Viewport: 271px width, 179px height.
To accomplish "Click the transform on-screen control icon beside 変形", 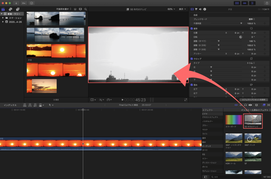I will [x=251, y=28].
